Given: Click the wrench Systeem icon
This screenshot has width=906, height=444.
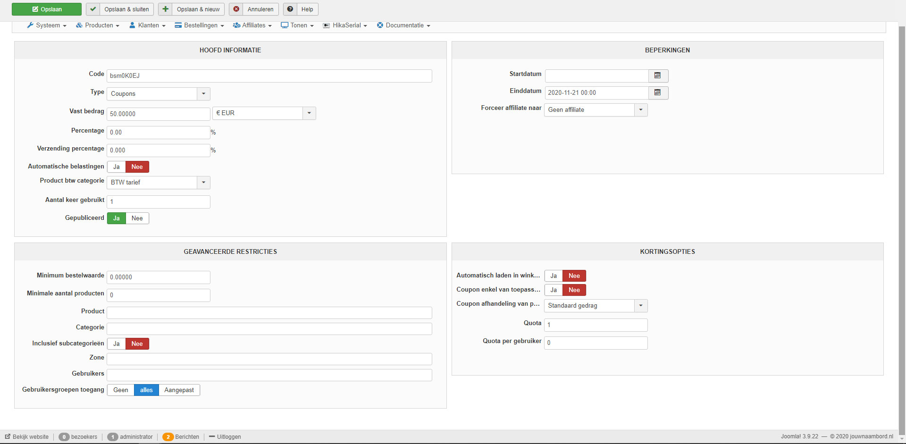Looking at the screenshot, I should pos(30,25).
